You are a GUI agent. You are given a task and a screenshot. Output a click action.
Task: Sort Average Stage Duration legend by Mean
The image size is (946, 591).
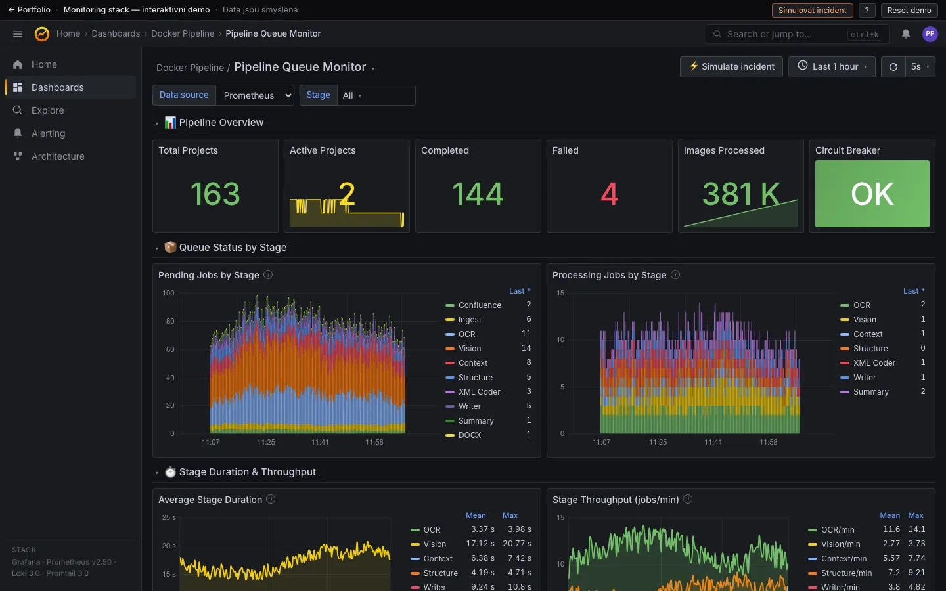tap(476, 515)
